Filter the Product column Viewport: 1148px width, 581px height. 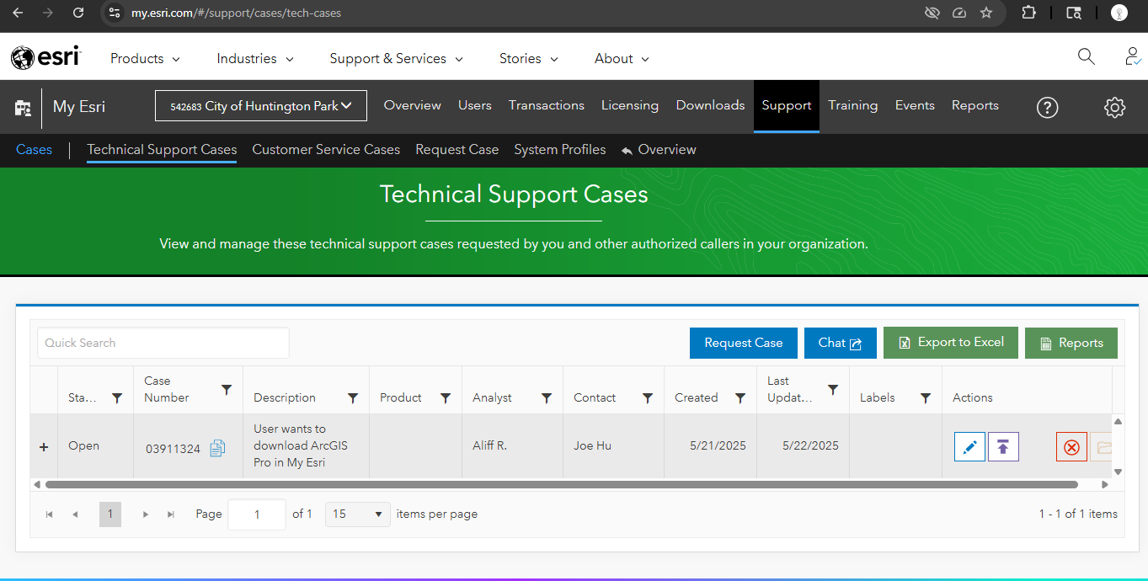[446, 398]
